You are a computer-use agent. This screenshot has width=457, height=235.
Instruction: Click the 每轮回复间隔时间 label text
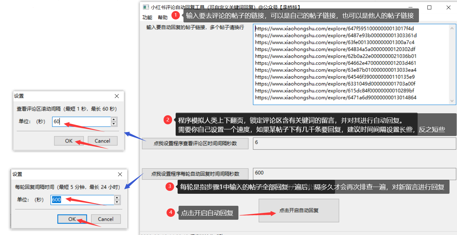pyautogui.click(x=68, y=187)
